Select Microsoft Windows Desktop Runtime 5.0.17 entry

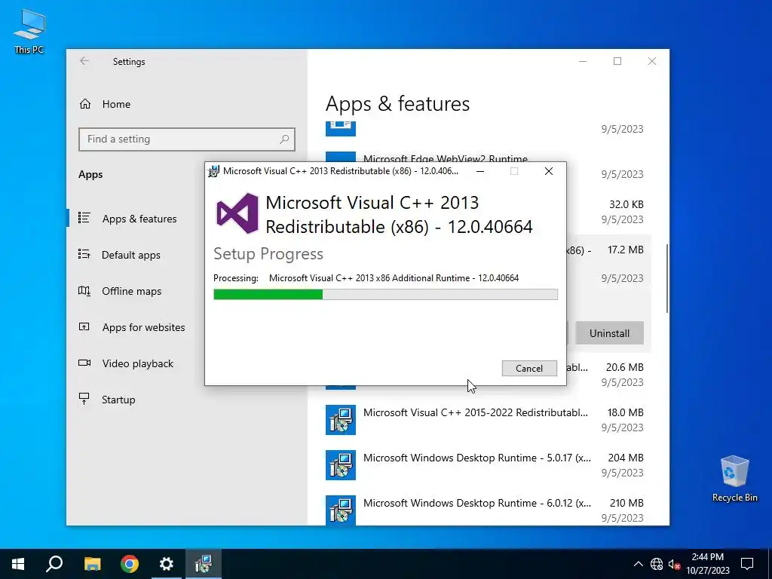(x=485, y=465)
